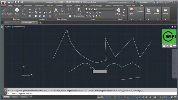Open the Zwischenablage clipboard panel
The height and width of the screenshot is (100, 178).
pyautogui.click(x=157, y=11)
